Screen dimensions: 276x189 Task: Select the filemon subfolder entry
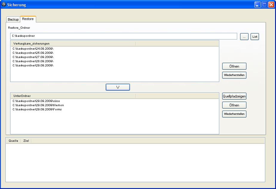click(38, 105)
